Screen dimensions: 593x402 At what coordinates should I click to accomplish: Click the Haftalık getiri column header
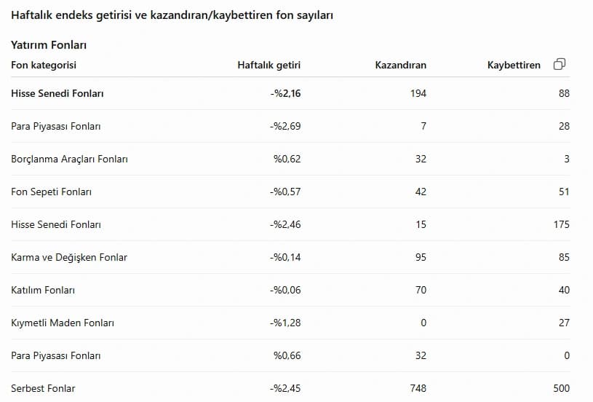coord(269,65)
